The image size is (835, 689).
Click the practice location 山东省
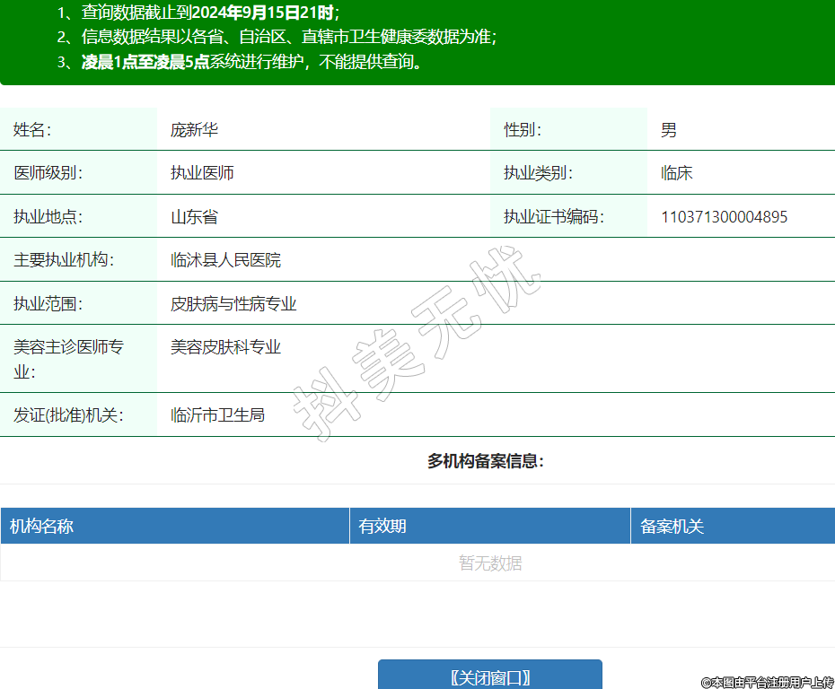click(194, 217)
